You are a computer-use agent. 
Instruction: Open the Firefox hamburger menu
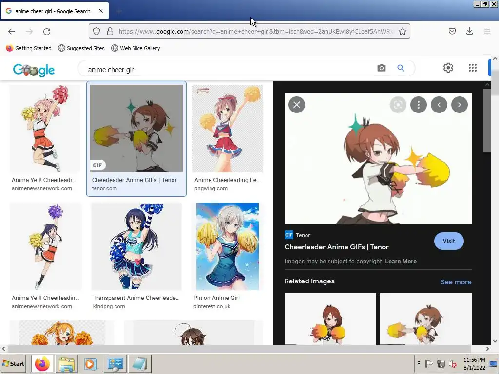487,31
